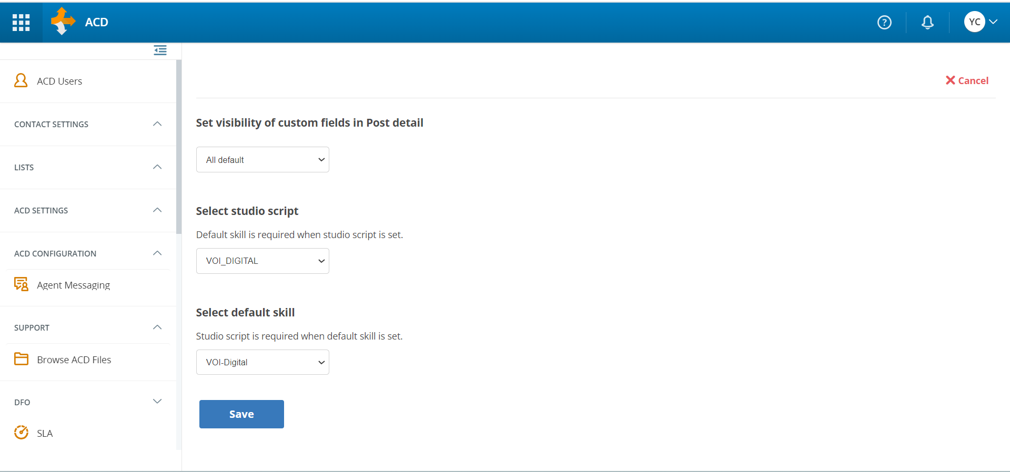Open the notifications bell icon

click(x=927, y=22)
